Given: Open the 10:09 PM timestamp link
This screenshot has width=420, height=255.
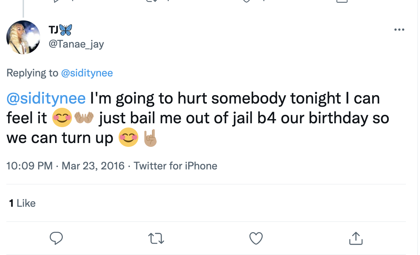Looking at the screenshot, I should tap(30, 166).
